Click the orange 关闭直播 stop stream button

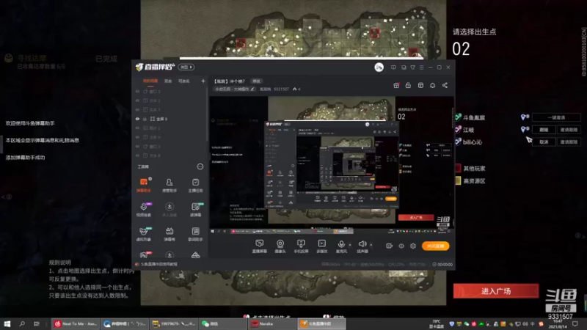435,246
